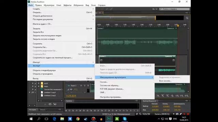Expand the main folder tree arrow
The height and width of the screenshot is (122, 218).
point(39,86)
